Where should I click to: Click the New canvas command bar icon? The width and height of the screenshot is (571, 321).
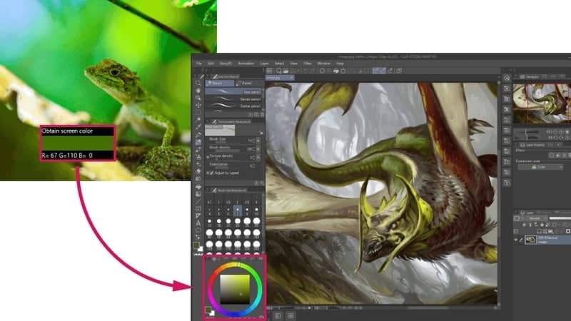click(x=279, y=71)
